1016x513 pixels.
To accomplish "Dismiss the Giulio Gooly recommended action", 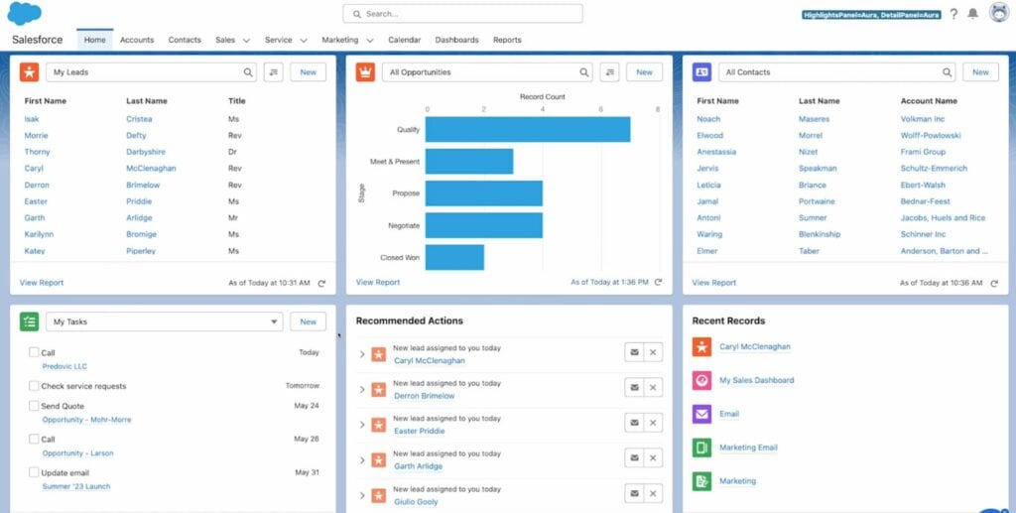I will click(653, 493).
